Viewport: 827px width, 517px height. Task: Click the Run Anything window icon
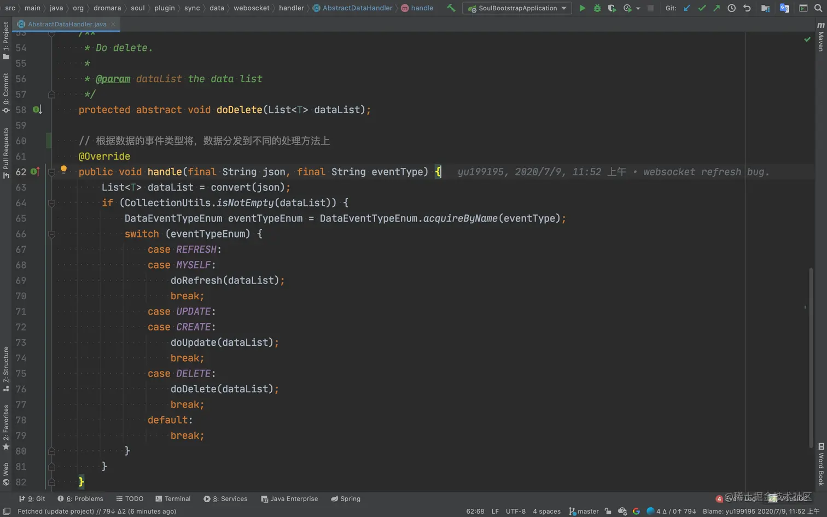803,8
